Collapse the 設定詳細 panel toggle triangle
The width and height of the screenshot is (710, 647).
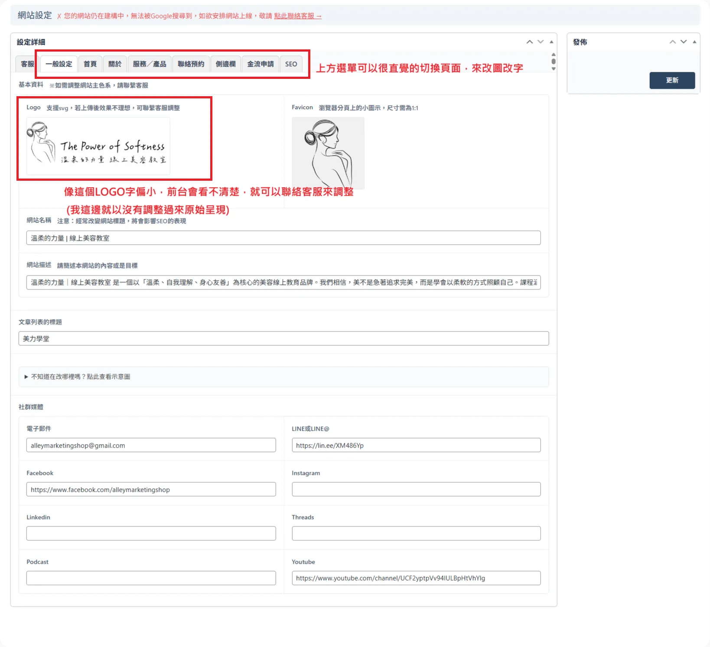click(551, 42)
